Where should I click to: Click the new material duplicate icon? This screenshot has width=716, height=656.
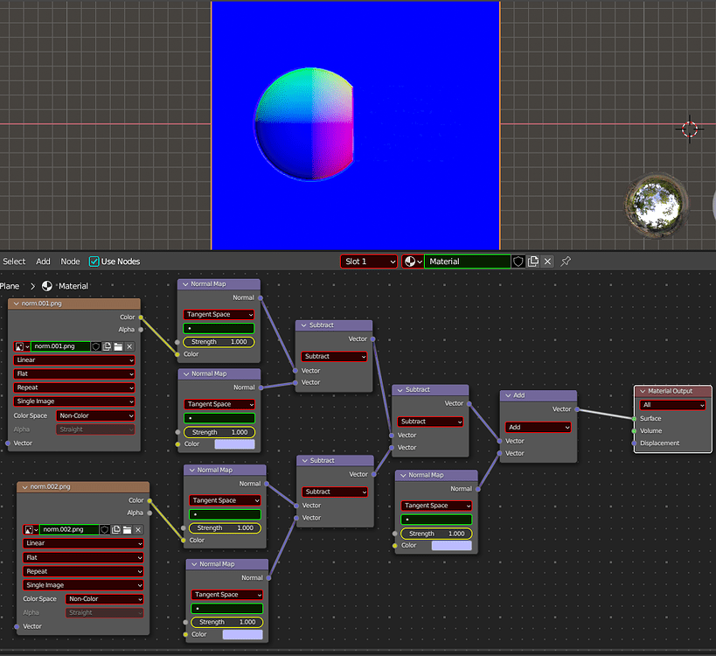(533, 262)
